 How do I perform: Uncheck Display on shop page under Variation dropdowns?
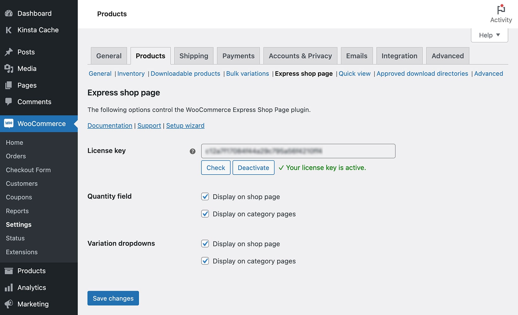(205, 243)
